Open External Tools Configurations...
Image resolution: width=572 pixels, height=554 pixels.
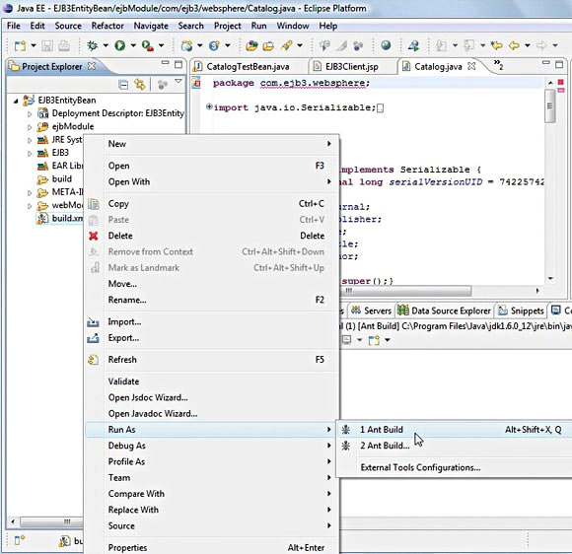coord(455,468)
